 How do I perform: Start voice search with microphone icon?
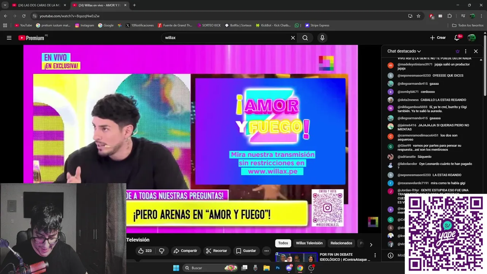(x=322, y=38)
